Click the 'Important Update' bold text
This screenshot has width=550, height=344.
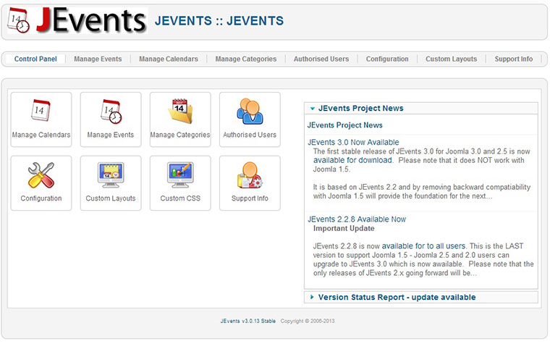point(344,229)
